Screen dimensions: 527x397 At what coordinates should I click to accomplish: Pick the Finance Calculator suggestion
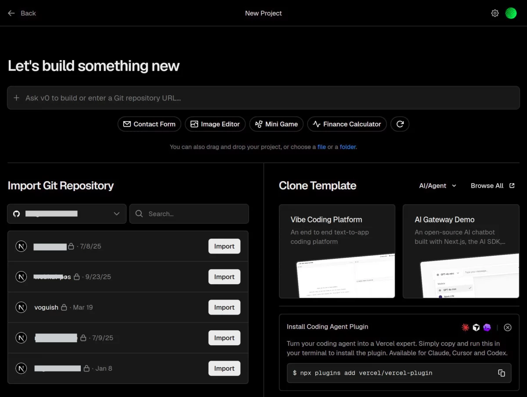coord(347,124)
